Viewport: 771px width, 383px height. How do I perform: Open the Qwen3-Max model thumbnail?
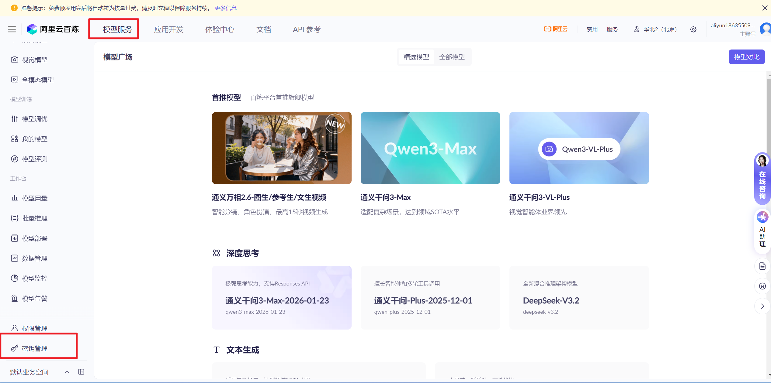point(430,148)
